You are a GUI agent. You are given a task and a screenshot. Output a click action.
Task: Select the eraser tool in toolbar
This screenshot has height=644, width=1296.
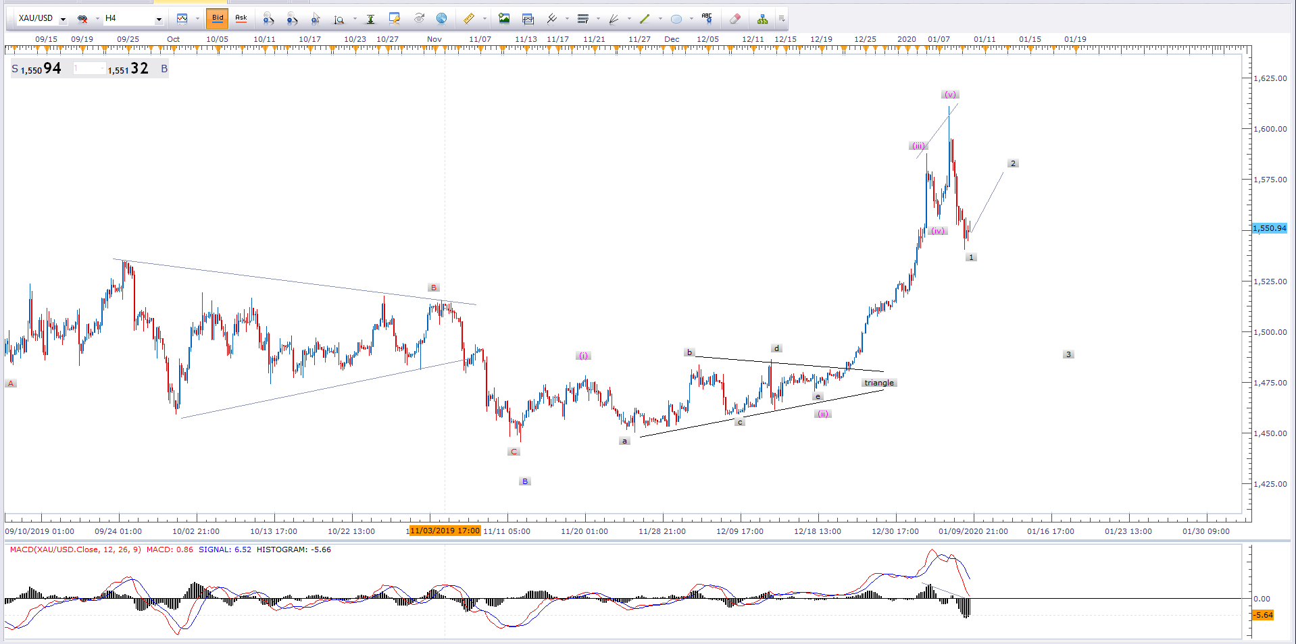pos(735,19)
